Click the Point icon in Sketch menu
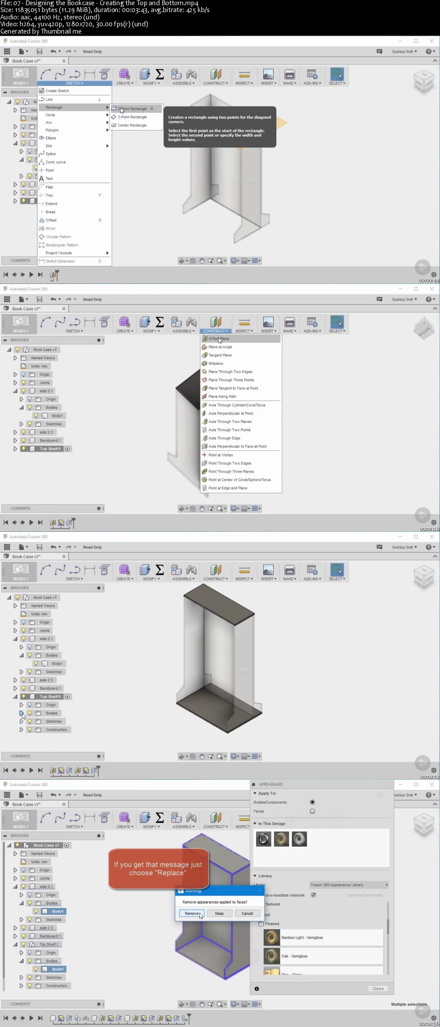Screen dimensions: 440x1027 [42, 170]
